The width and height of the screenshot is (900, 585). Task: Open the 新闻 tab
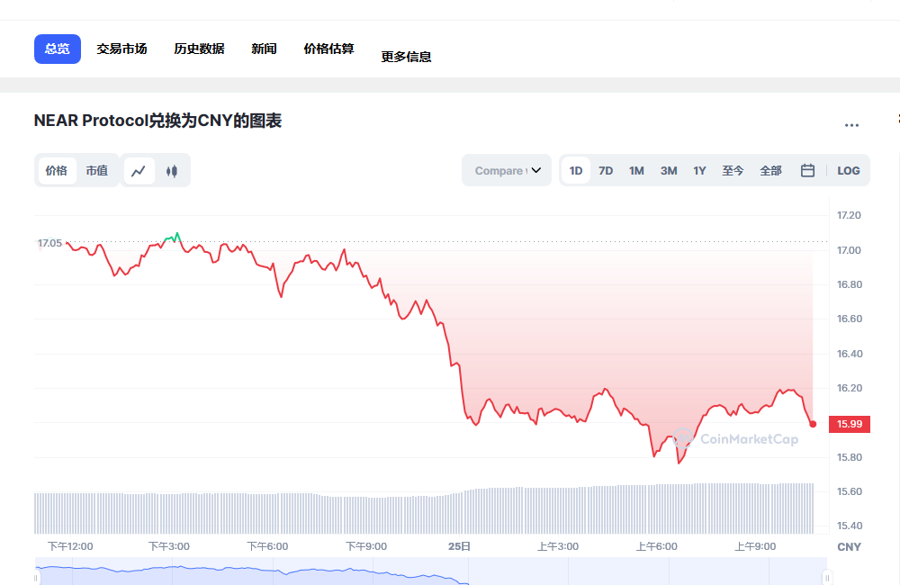tap(264, 49)
